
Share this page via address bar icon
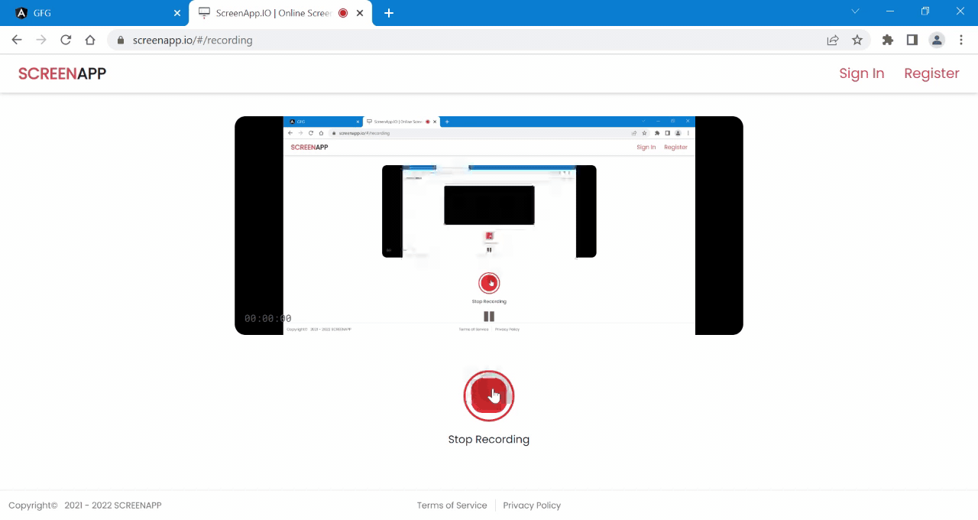(833, 40)
